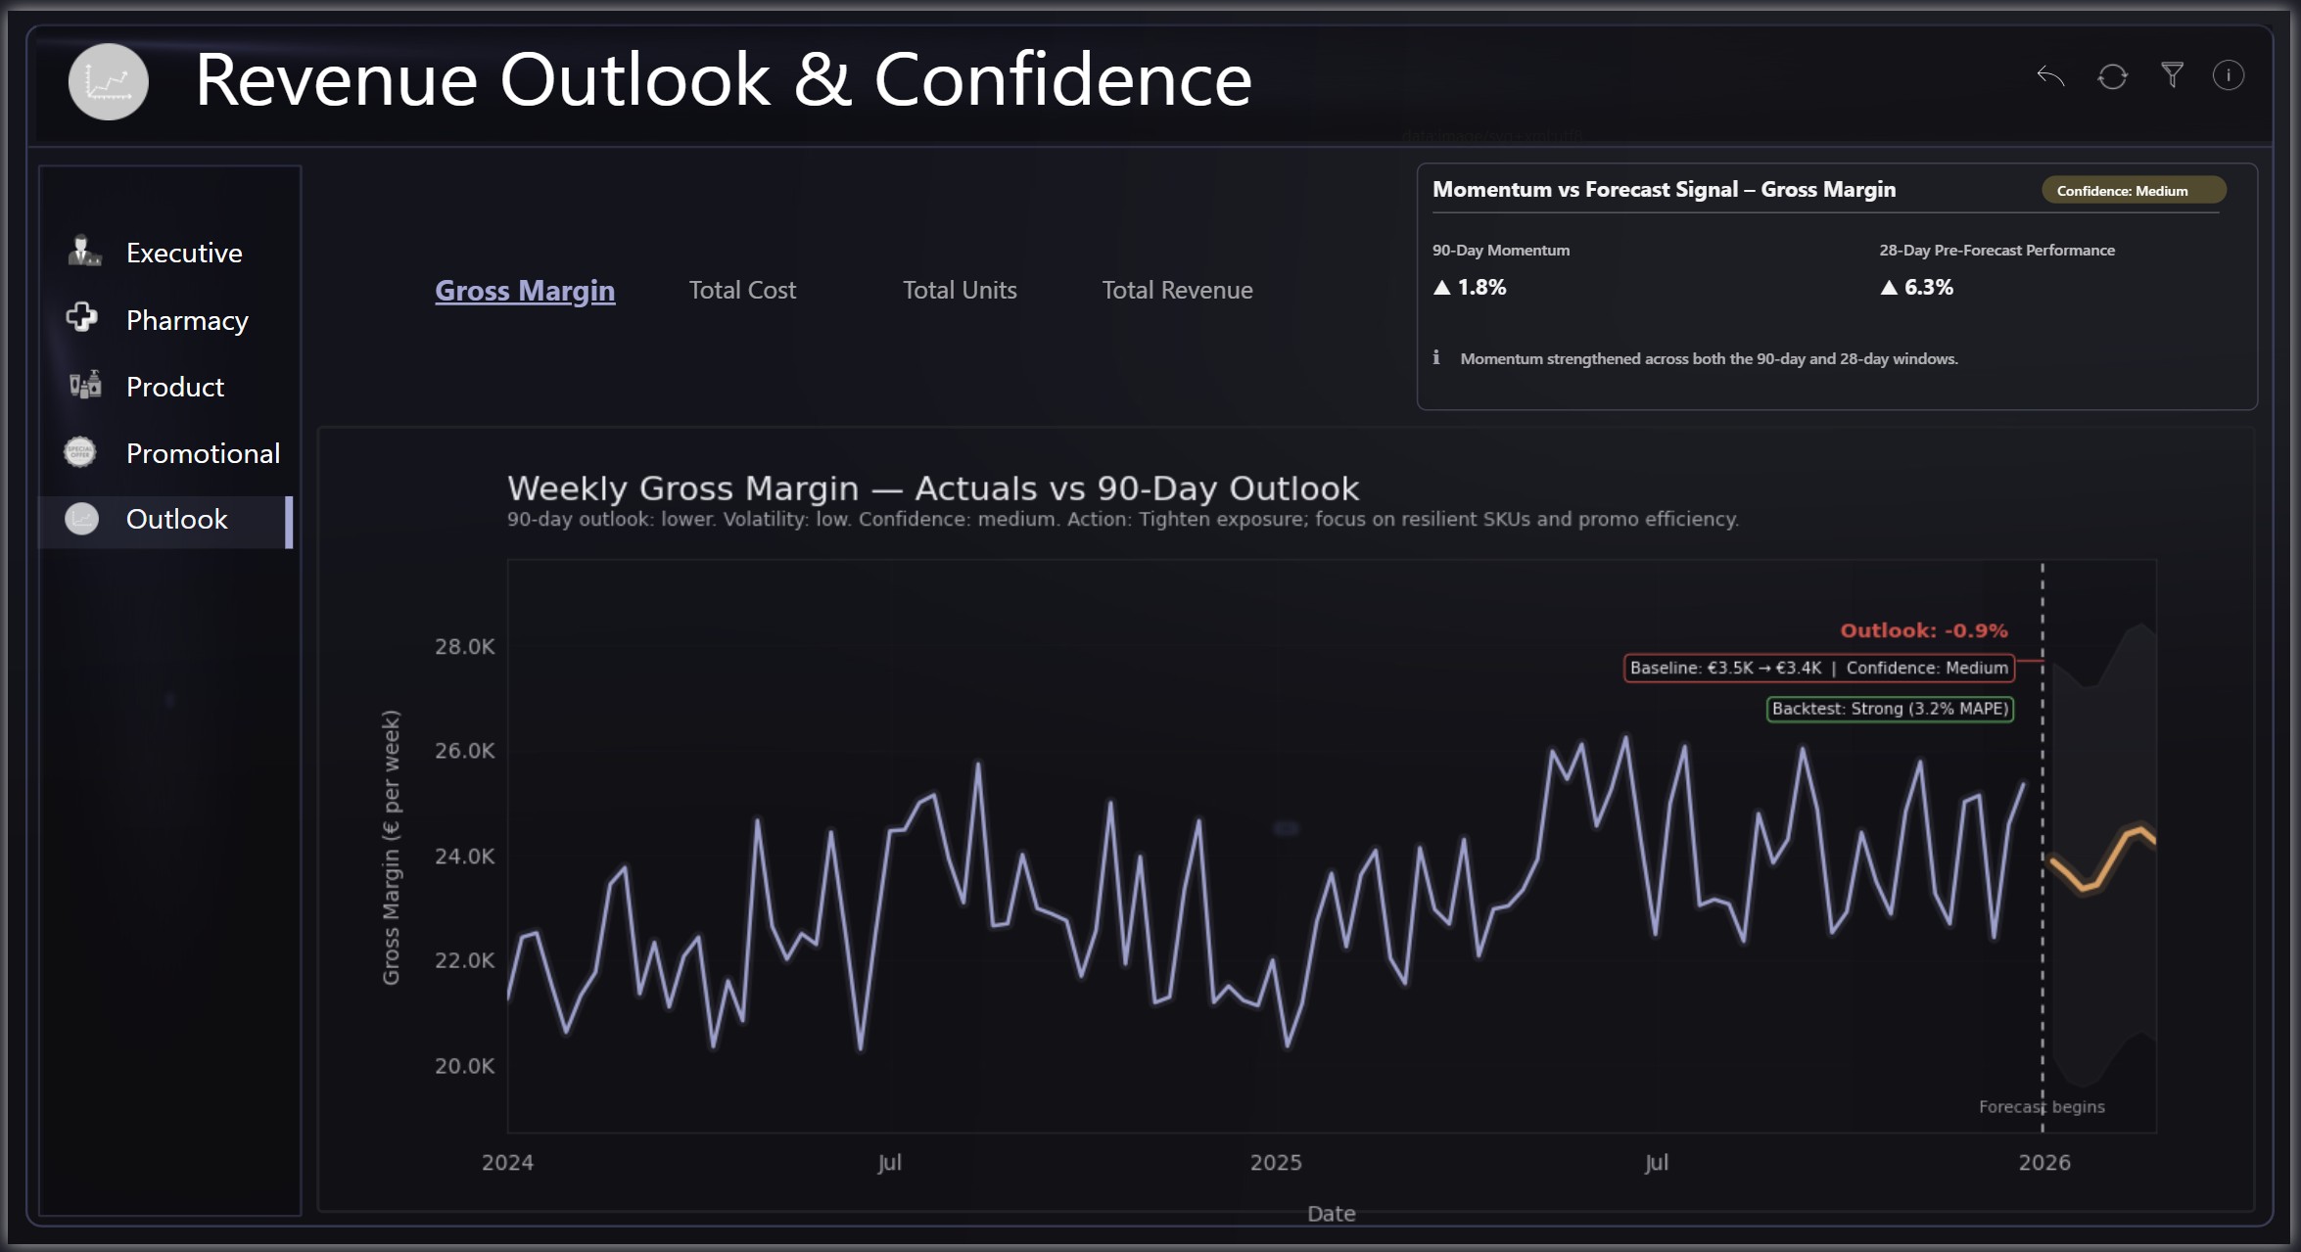Click the info circle icon
Image resolution: width=2301 pixels, height=1252 pixels.
tap(2228, 75)
